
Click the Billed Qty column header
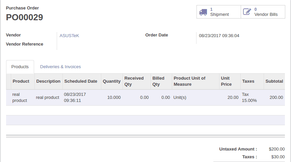(x=158, y=81)
